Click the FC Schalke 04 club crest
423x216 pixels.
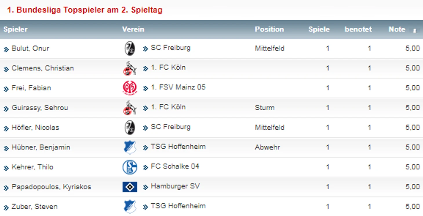pos(130,167)
